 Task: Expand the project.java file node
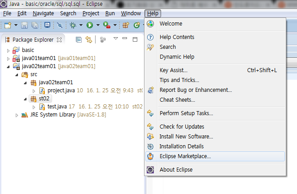(34, 91)
